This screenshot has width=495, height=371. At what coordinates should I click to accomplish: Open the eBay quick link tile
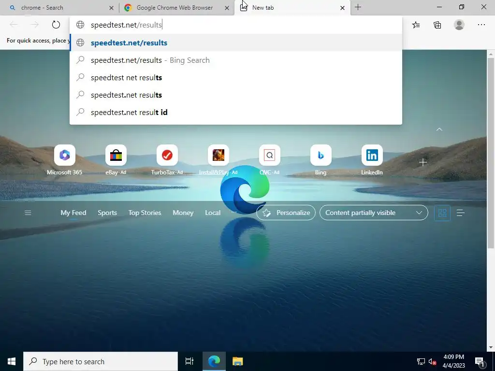116,159
